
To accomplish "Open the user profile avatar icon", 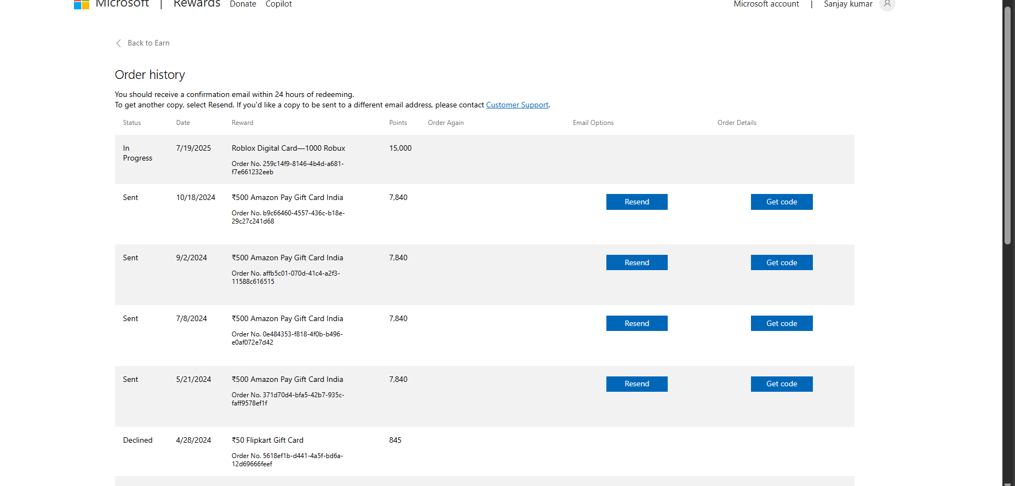I will [887, 4].
